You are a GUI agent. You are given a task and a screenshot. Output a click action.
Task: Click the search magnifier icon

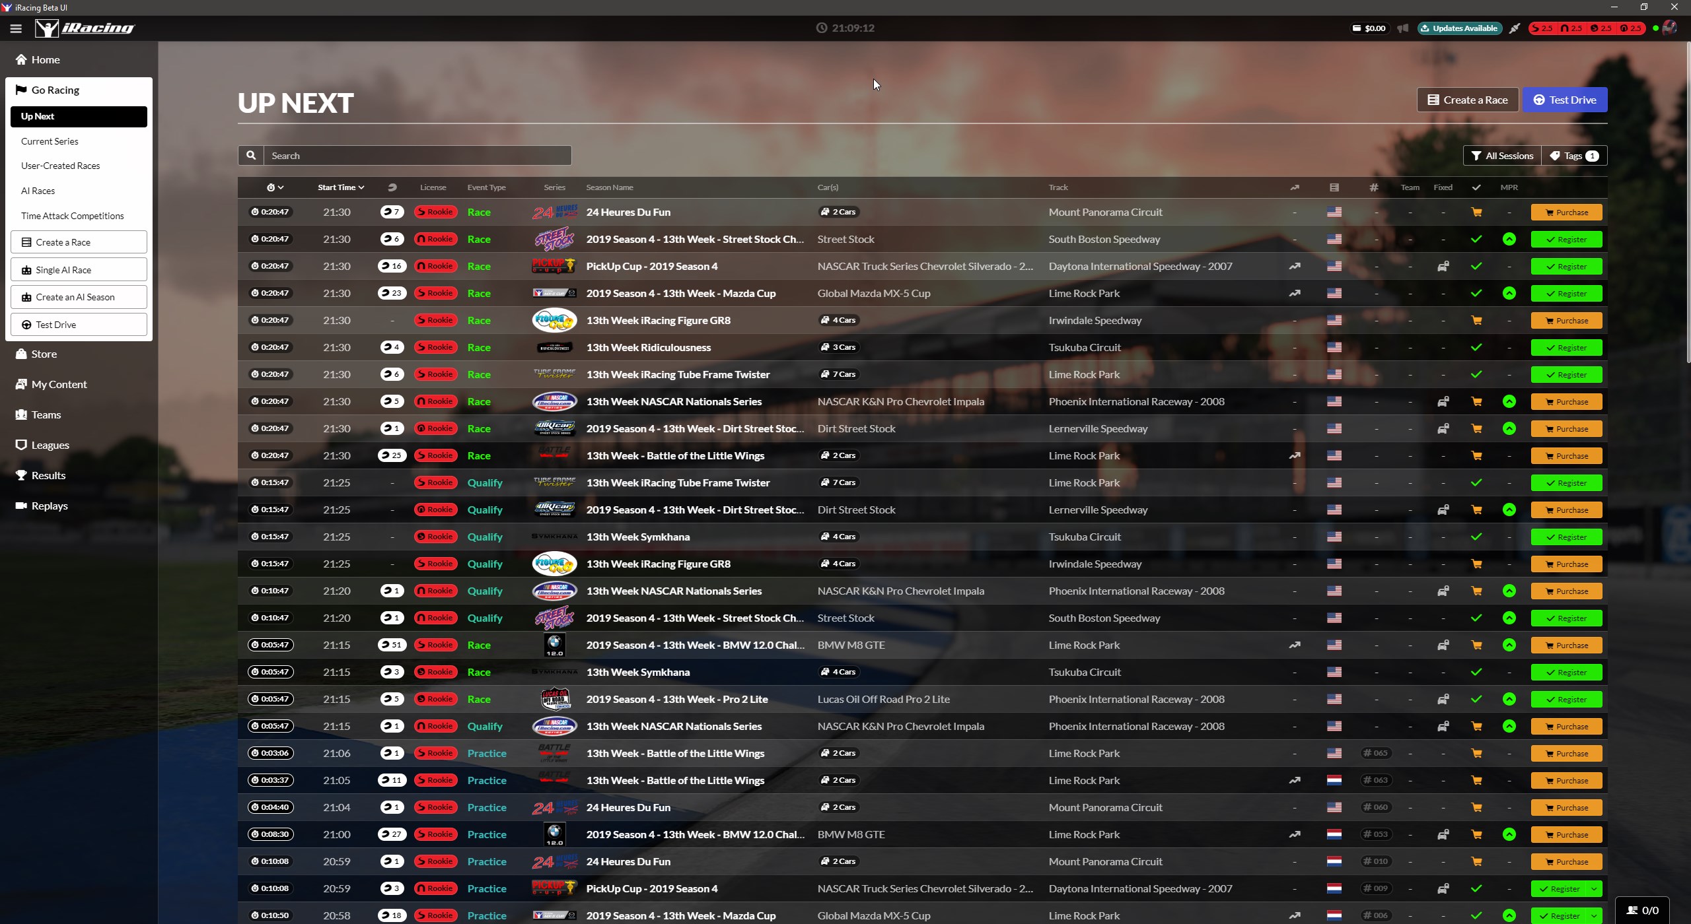click(x=251, y=156)
